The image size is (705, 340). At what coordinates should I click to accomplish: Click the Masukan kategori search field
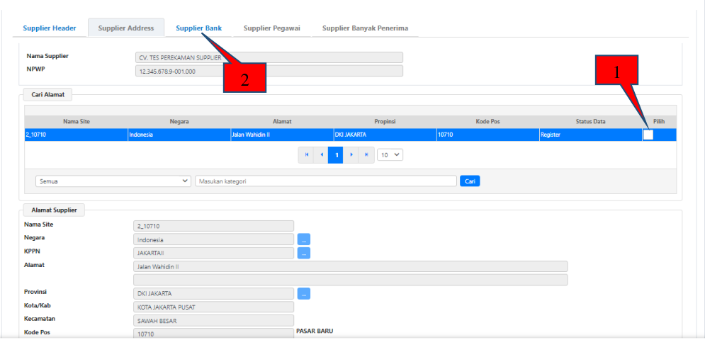click(326, 181)
